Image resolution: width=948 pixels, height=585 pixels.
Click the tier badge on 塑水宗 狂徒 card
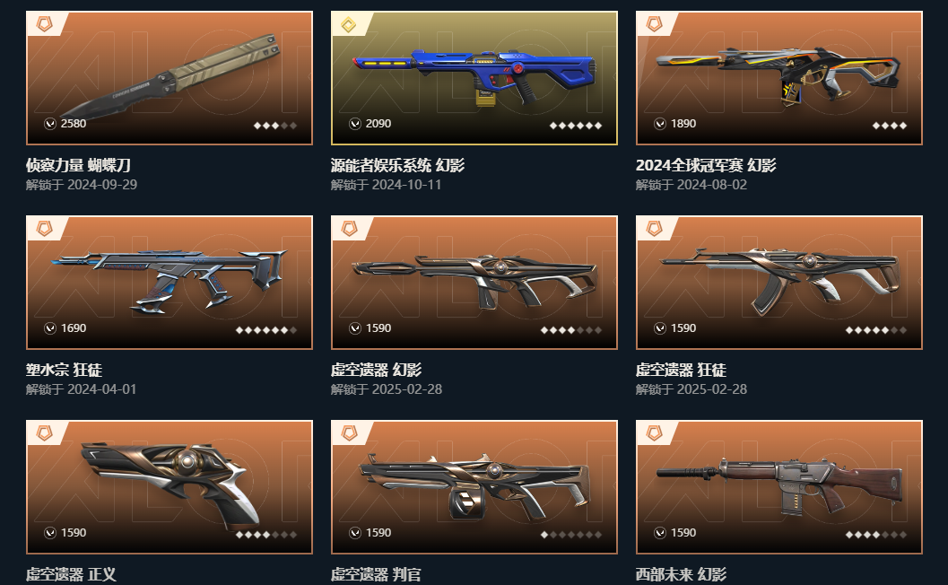[x=44, y=229]
